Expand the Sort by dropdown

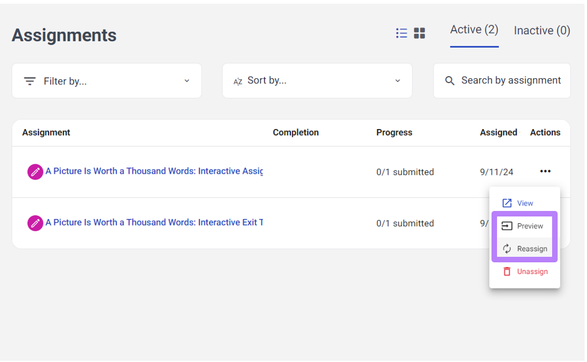coord(317,81)
